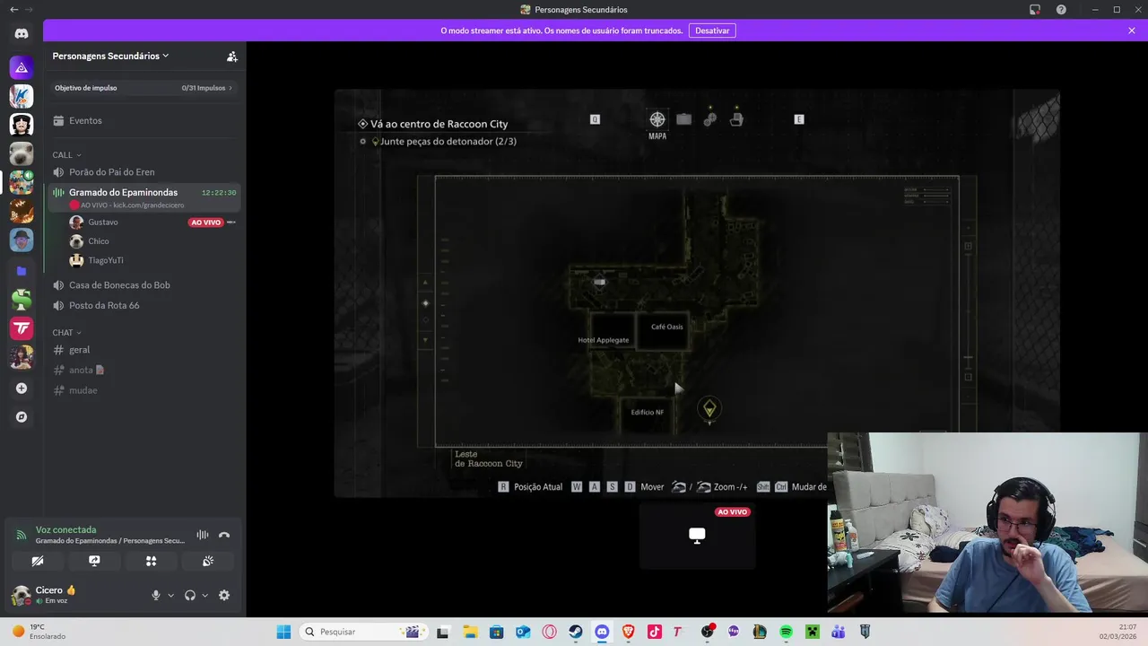Collapse the CHAT channel category

[66, 332]
